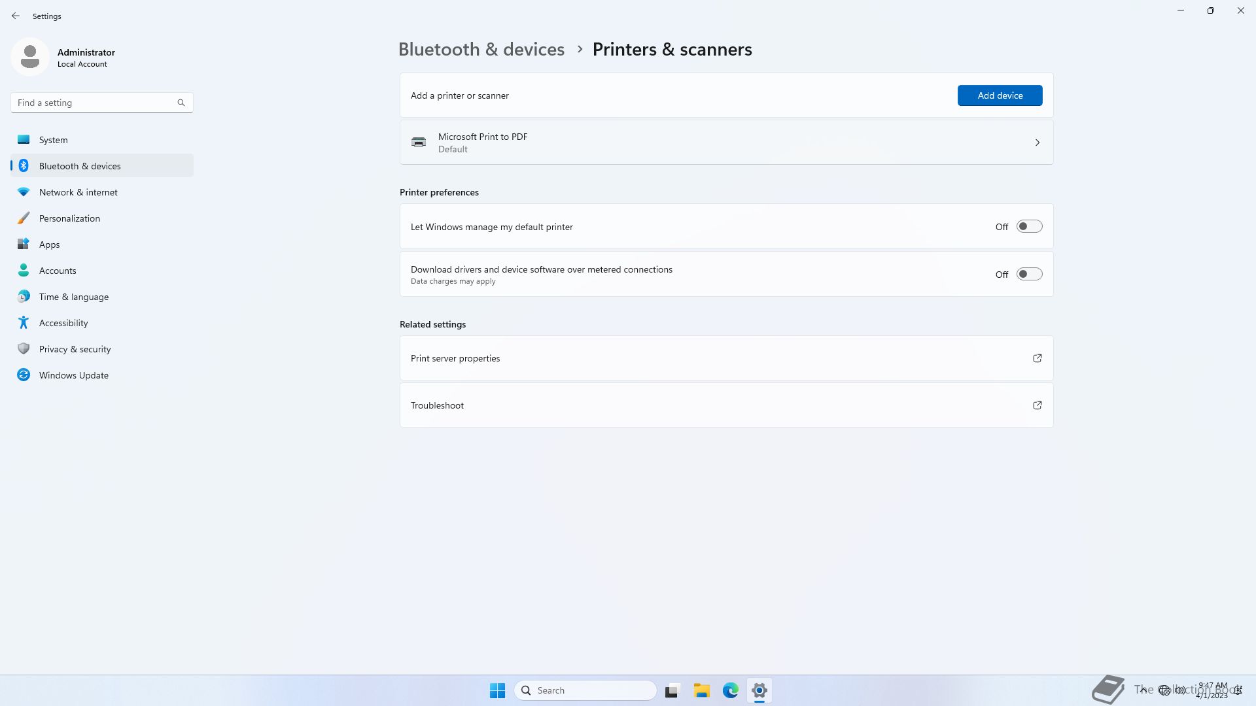This screenshot has height=706, width=1256.
Task: Open Accessibility settings in sidebar
Action: (x=102, y=322)
